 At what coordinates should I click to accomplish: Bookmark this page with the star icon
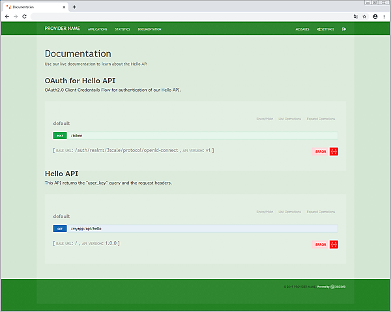pyautogui.click(x=364, y=16)
